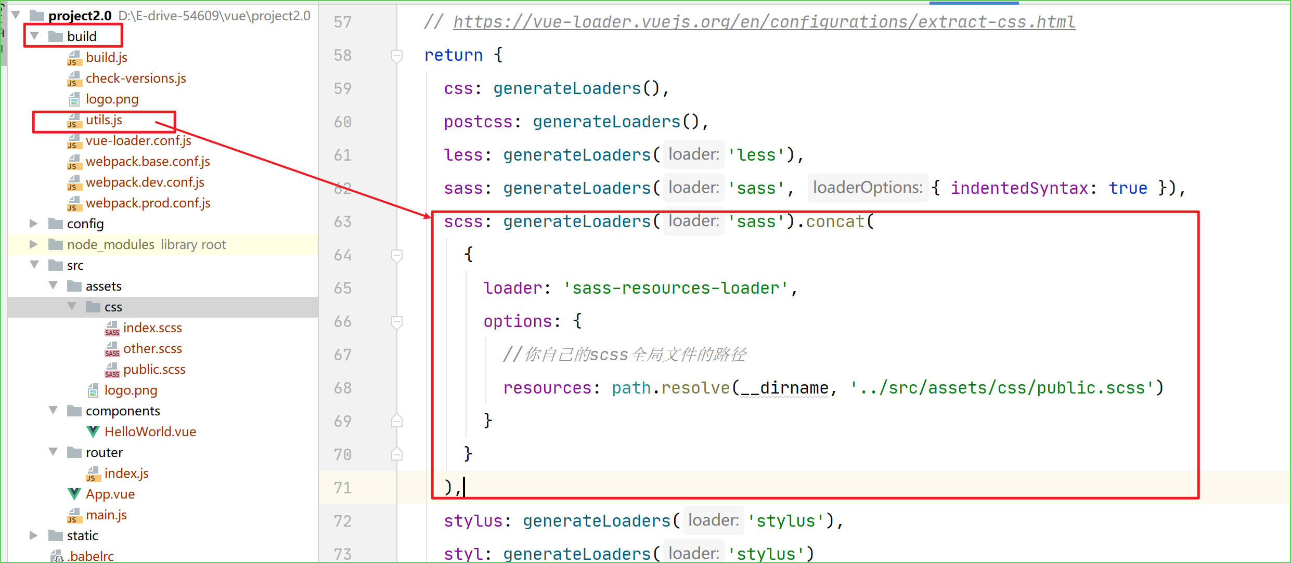Toggle code fold marker at line 58
The image size is (1291, 563).
[x=396, y=55]
